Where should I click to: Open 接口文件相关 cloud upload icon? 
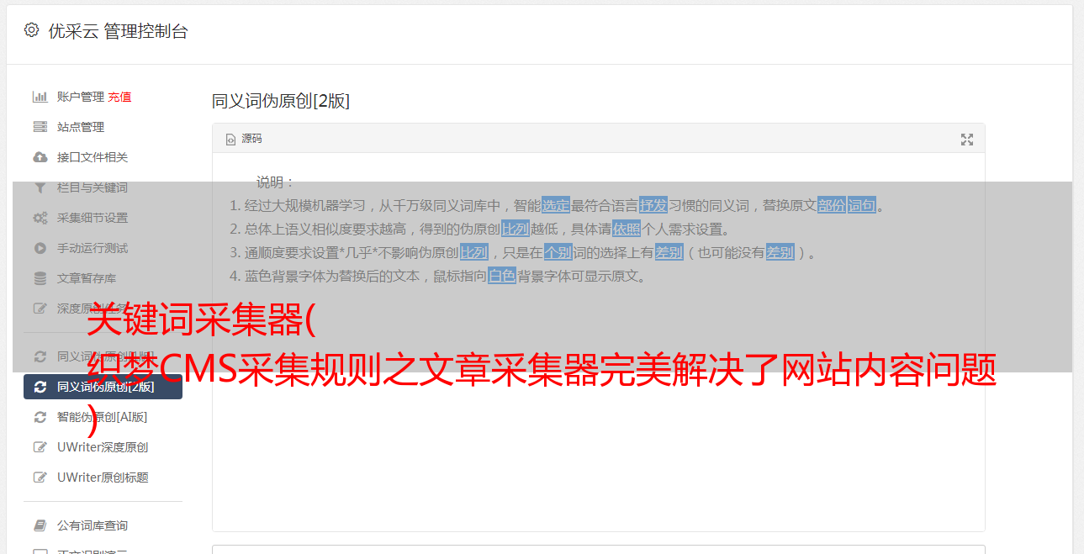click(40, 157)
